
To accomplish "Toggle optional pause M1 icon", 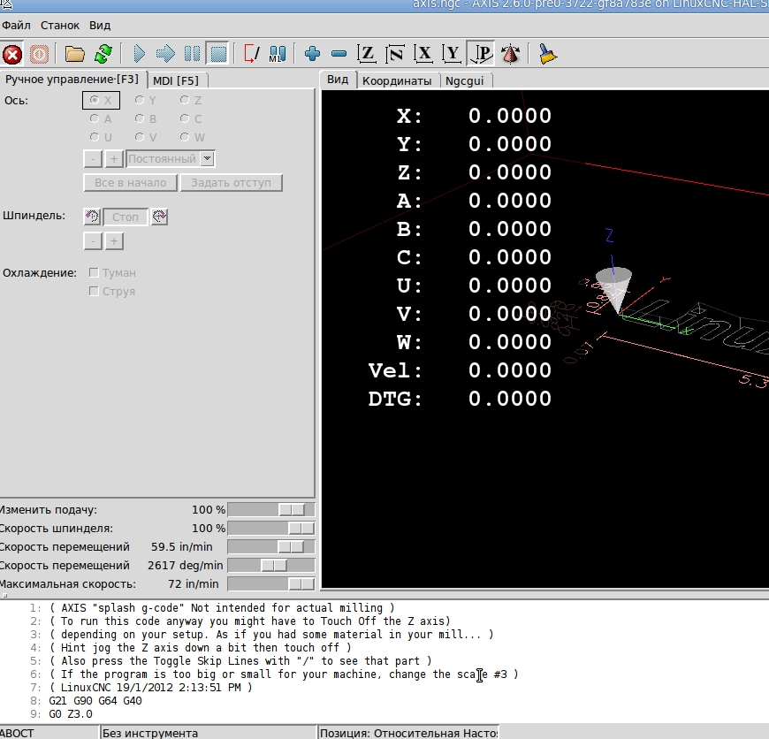I will [277, 54].
